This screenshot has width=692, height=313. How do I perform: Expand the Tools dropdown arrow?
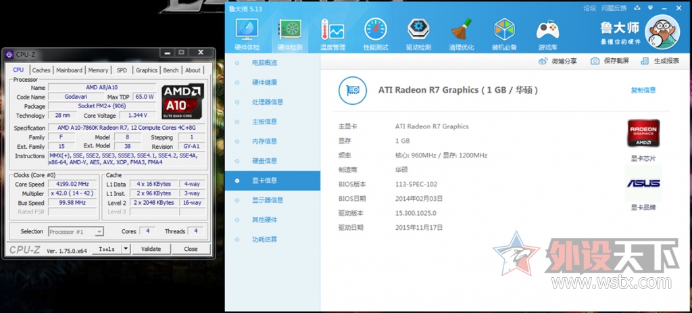[x=126, y=249]
